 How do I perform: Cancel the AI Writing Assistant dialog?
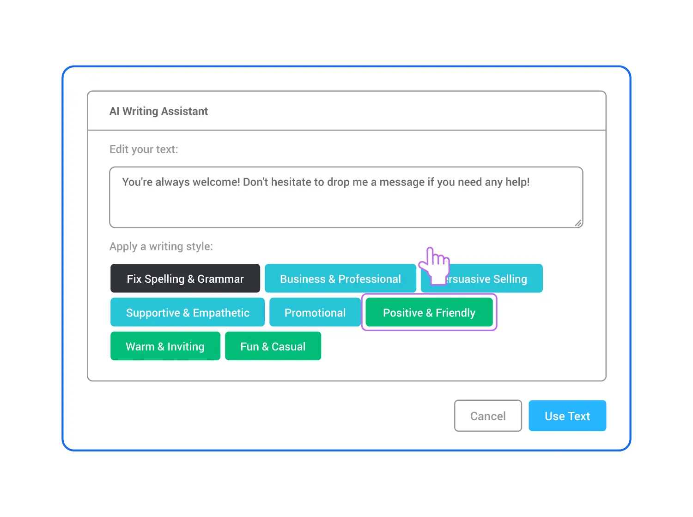(488, 416)
